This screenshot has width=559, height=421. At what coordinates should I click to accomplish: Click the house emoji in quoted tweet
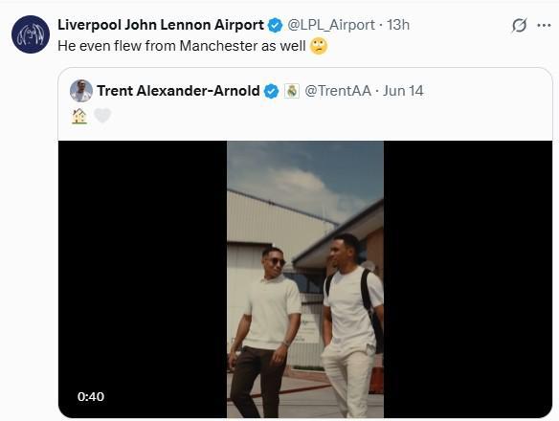tap(79, 116)
